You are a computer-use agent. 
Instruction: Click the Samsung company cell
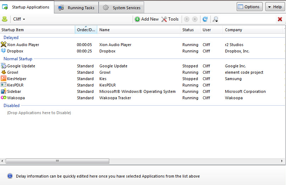233,79
